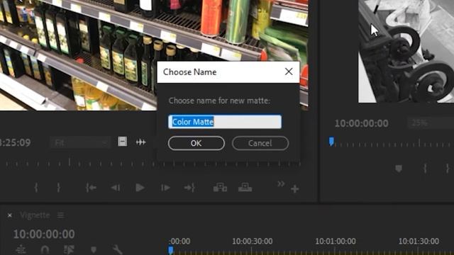Click program monitor timecode 10:00:00:00
This screenshot has height=255, width=454.
coord(361,123)
